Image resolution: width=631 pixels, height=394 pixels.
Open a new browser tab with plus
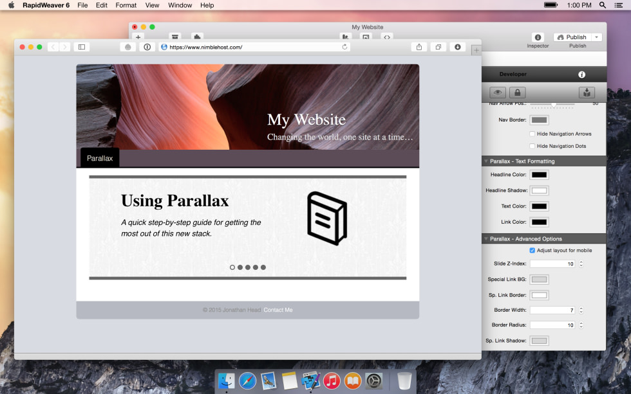click(476, 50)
